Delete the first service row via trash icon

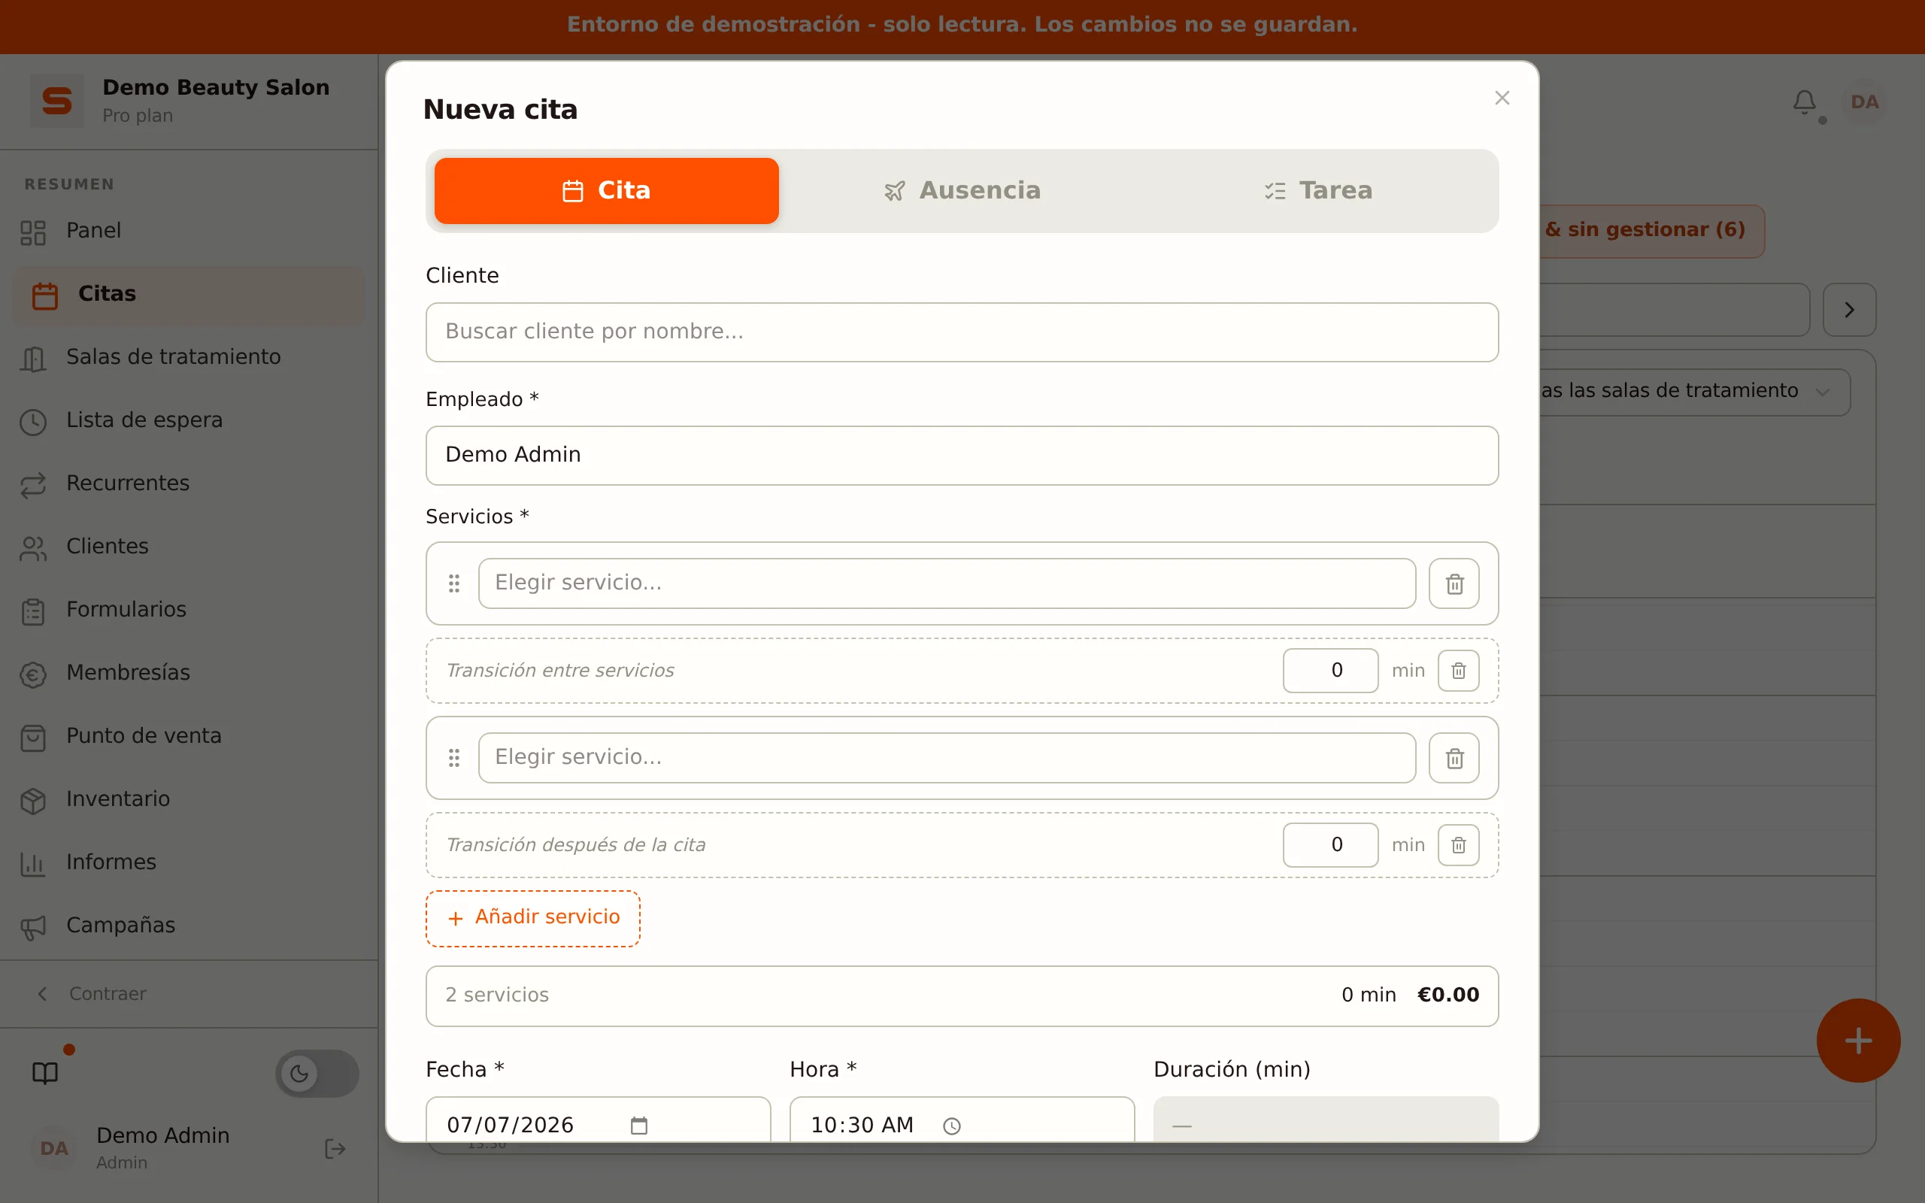[x=1454, y=583]
